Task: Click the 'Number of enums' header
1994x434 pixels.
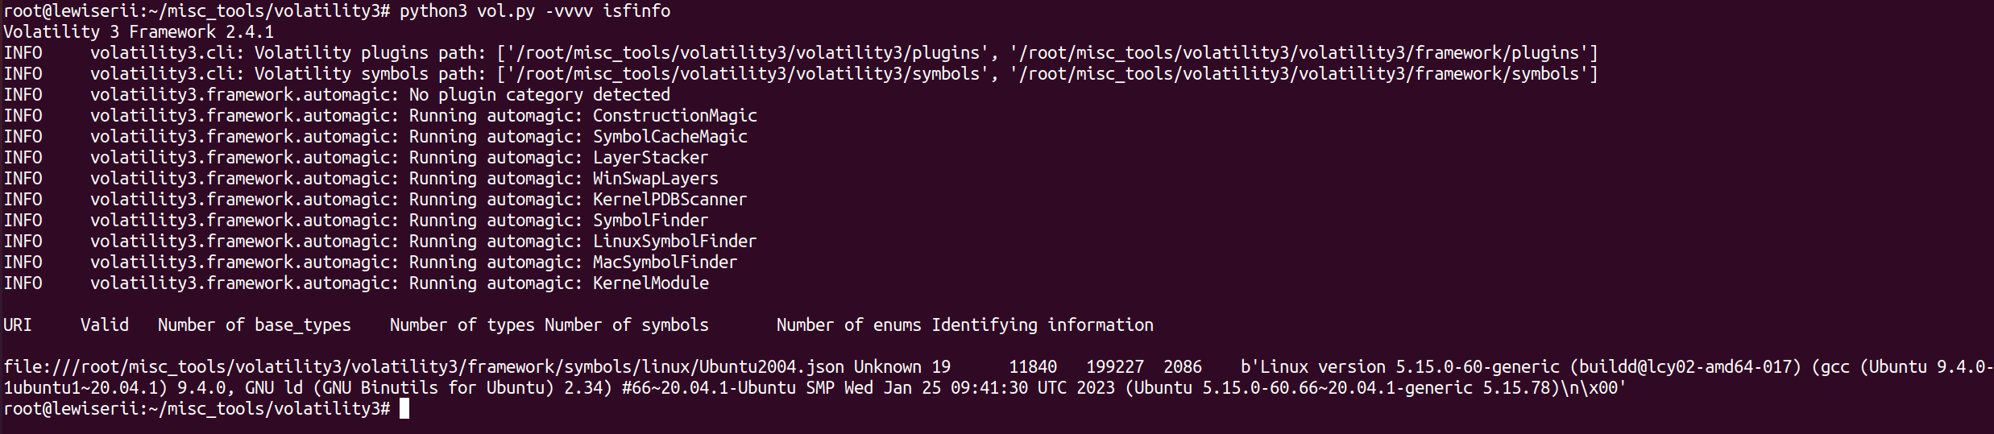Action: (849, 325)
